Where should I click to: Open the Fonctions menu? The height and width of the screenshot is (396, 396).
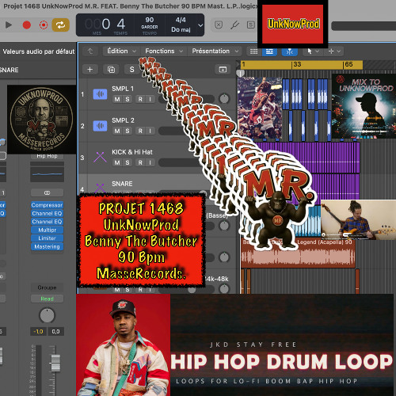[x=164, y=51]
